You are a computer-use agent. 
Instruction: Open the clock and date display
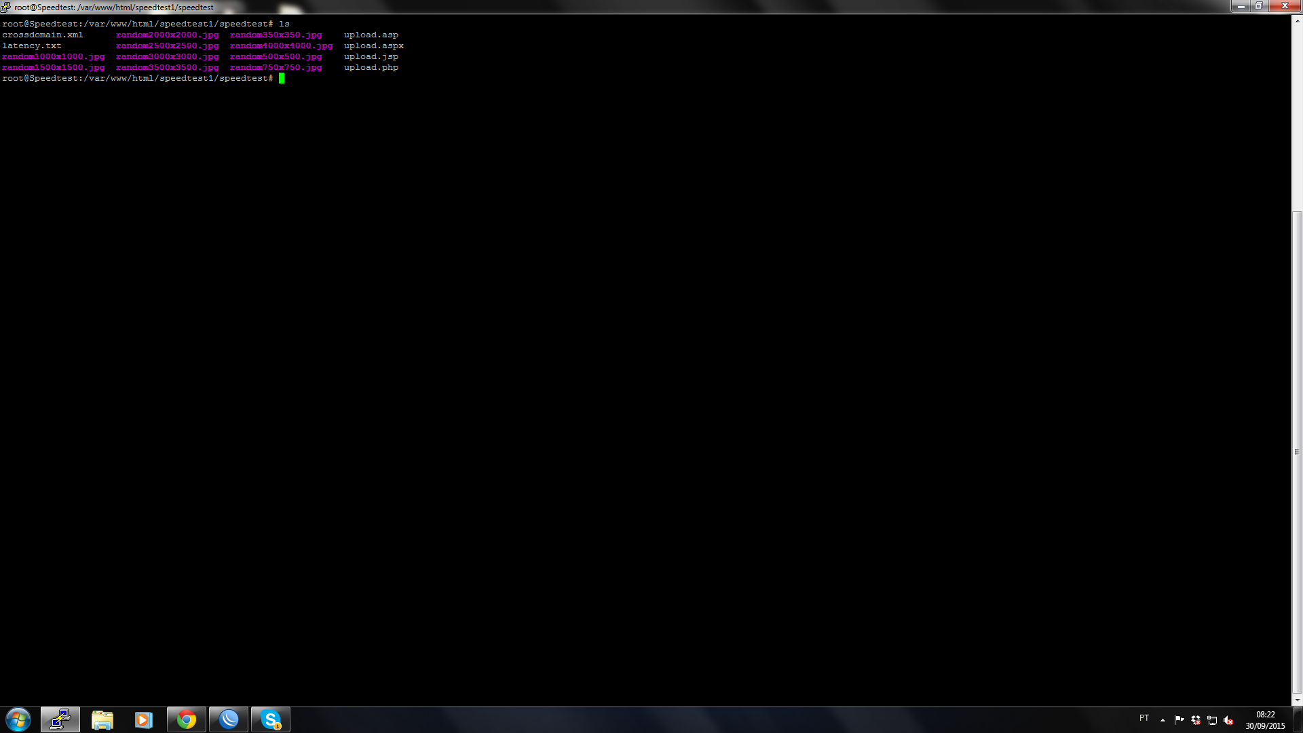tap(1265, 720)
